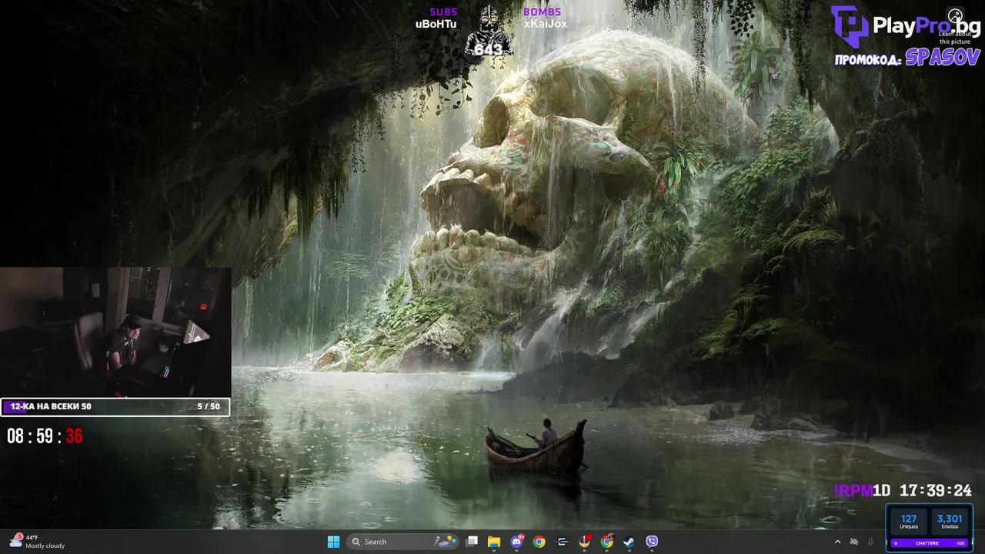
Task: Click the 12-КА НА ВСЕКИ 50 goal bar
Action: [115, 406]
